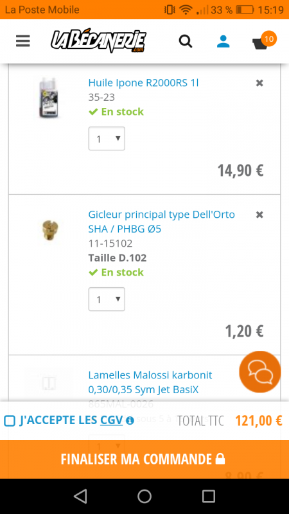Tap the Huile Ipone oil bottle thumbnail

[x=49, y=98]
